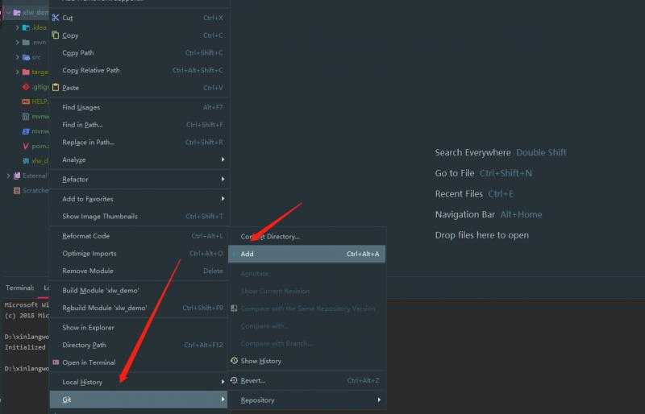Viewport: 645px width, 414px height.
Task: Click the xlw_demo project root folder icon
Action: pyautogui.click(x=17, y=13)
